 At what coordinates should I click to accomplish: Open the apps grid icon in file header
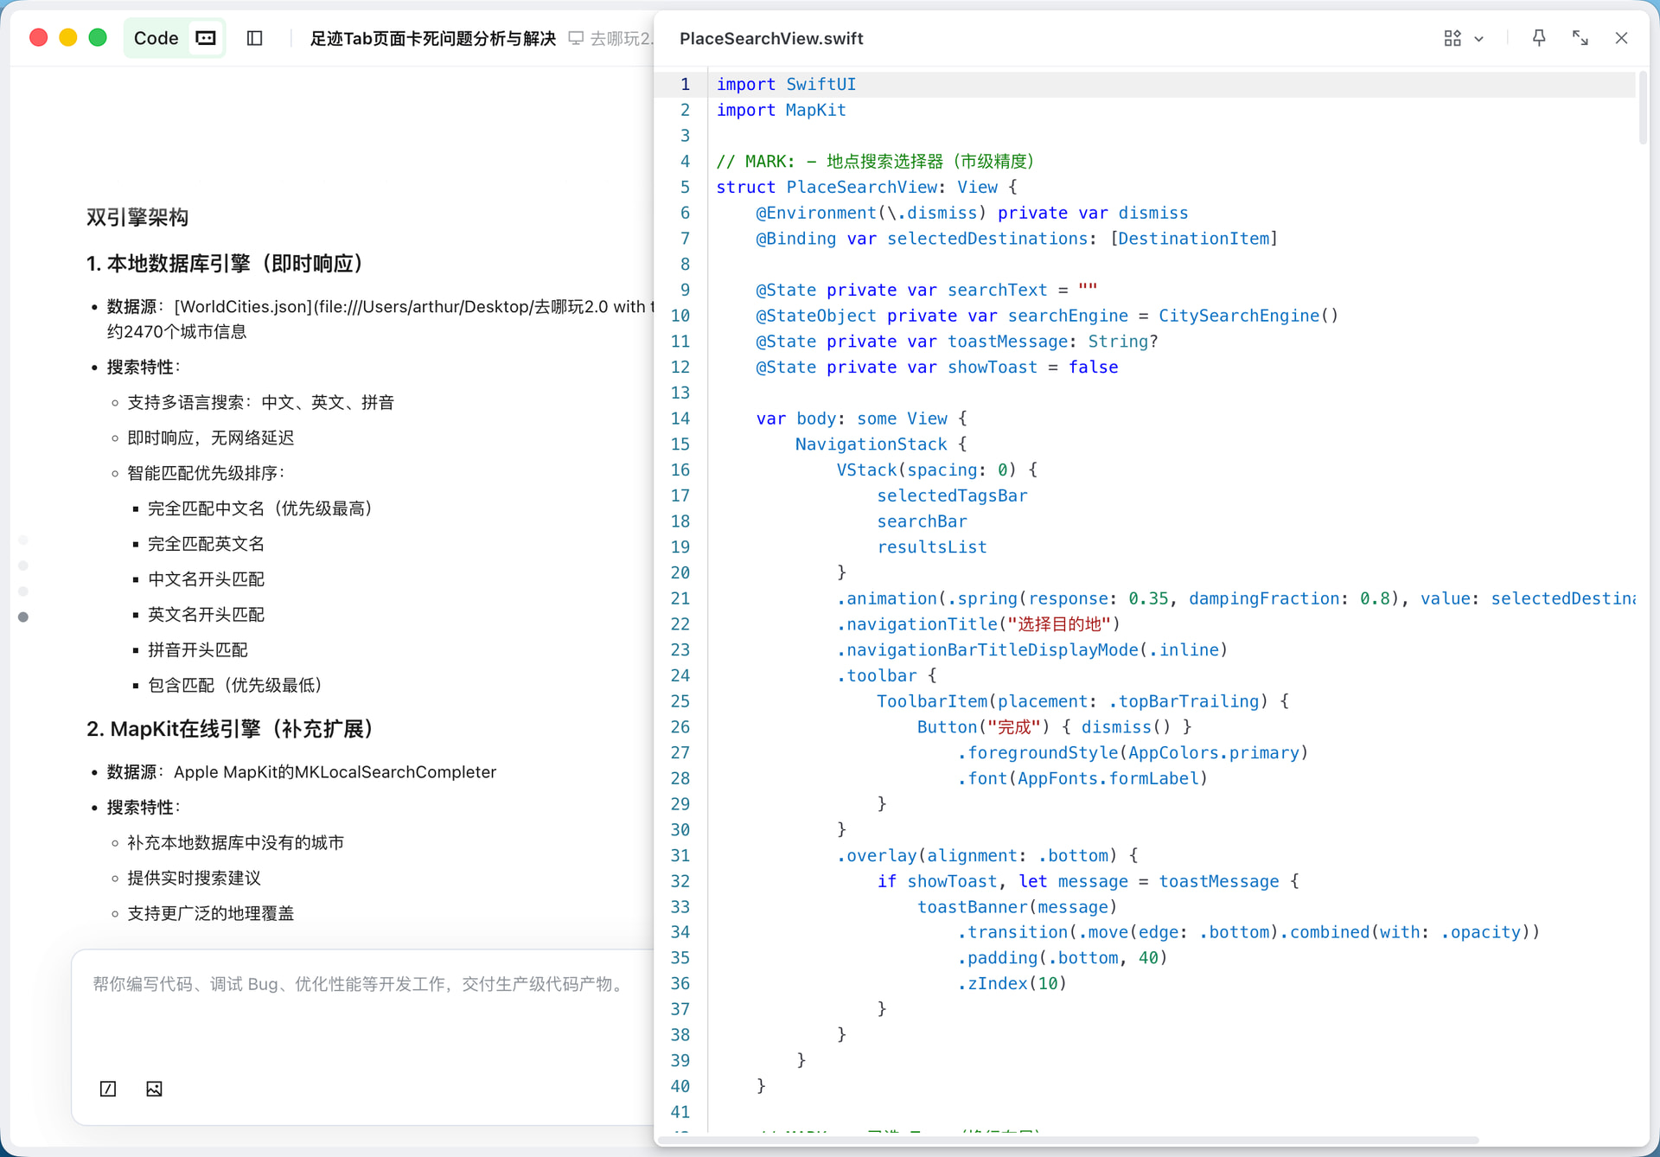tap(1452, 38)
